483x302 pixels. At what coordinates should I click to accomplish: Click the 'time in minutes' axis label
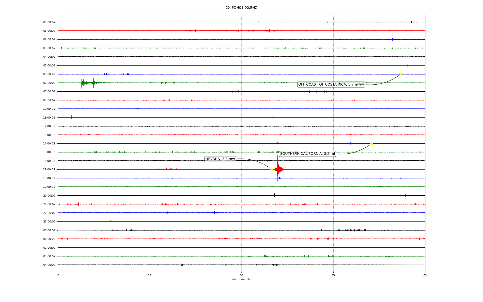(x=241, y=279)
